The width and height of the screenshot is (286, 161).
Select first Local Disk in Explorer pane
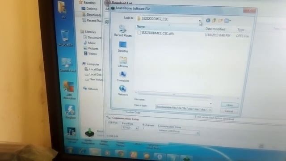click(93, 69)
